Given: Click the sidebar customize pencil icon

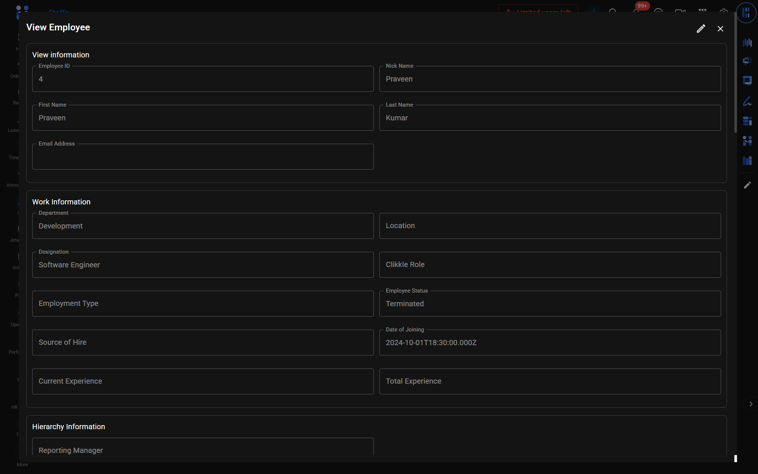Looking at the screenshot, I should [747, 185].
